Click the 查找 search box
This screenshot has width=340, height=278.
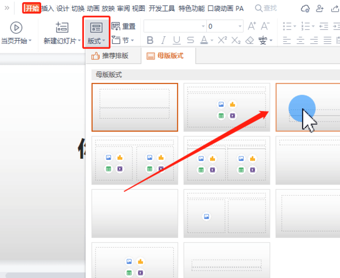pyautogui.click(x=267, y=8)
